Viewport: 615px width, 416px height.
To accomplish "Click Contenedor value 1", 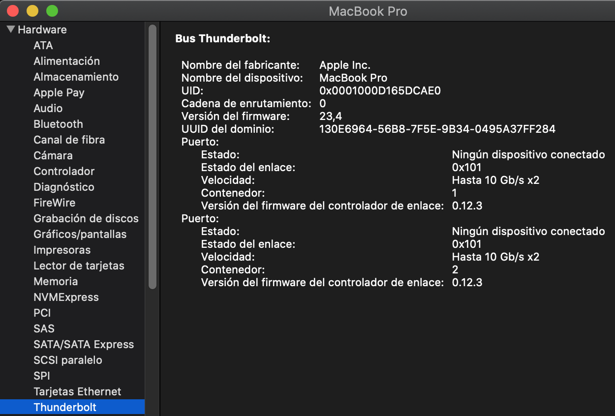I will [455, 193].
